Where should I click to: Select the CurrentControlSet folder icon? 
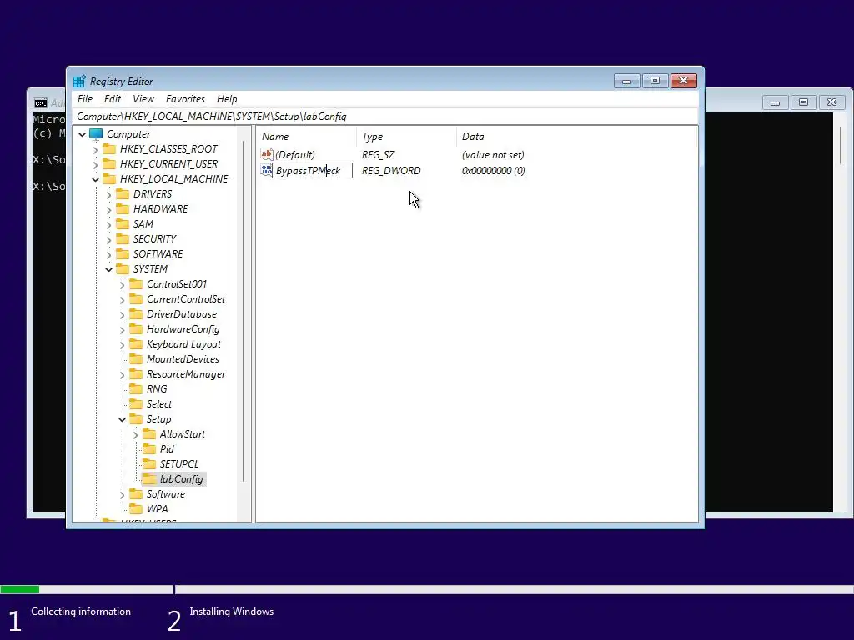pos(136,299)
